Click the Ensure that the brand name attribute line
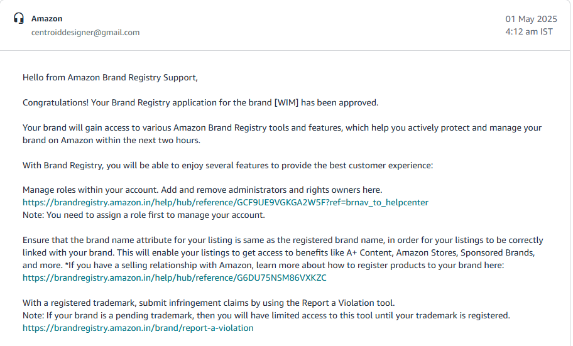The width and height of the screenshot is (573, 346). tap(283, 241)
